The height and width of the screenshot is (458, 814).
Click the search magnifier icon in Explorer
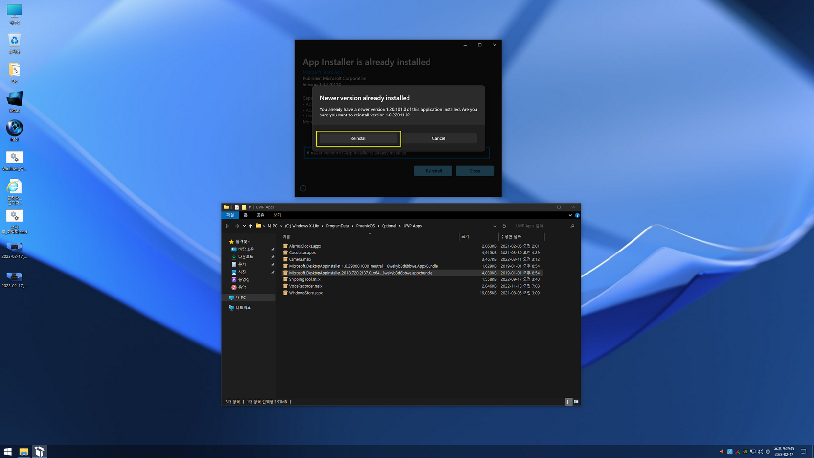(572, 226)
